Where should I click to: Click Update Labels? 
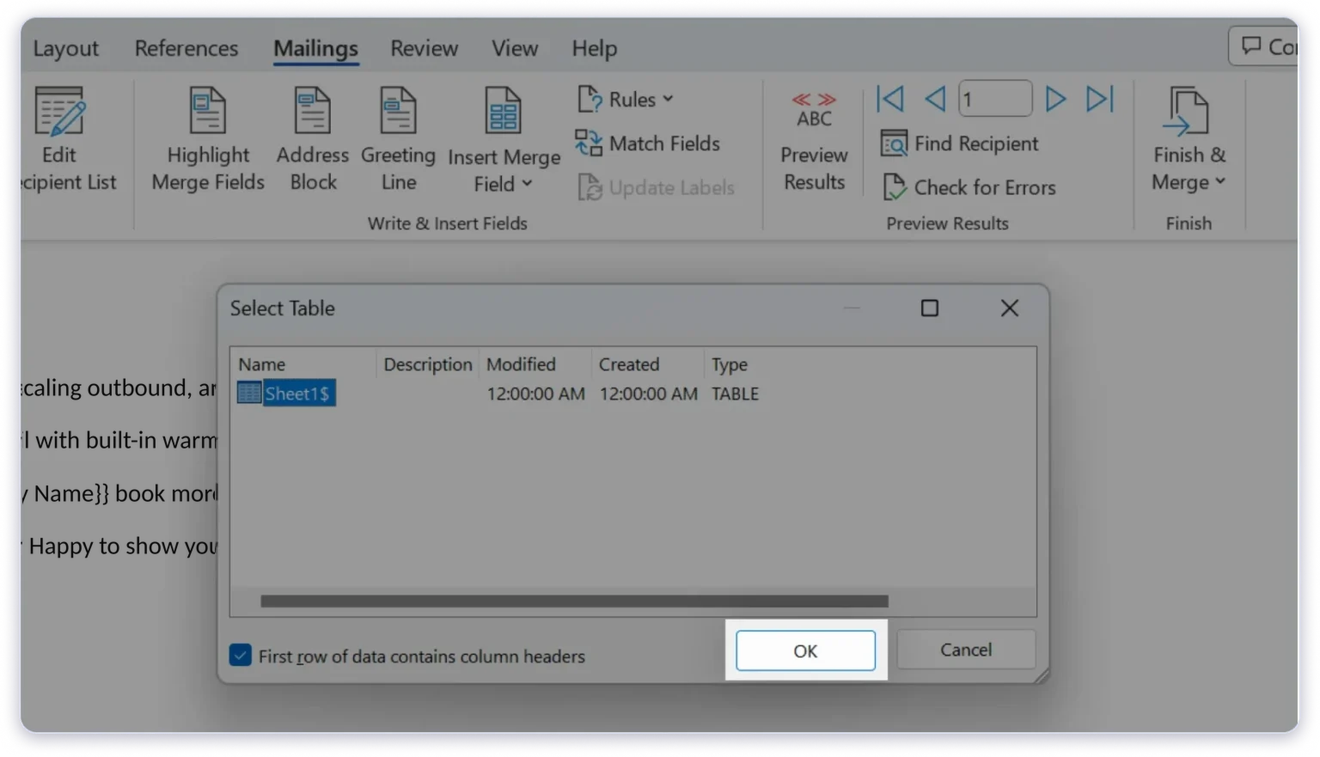tap(657, 187)
